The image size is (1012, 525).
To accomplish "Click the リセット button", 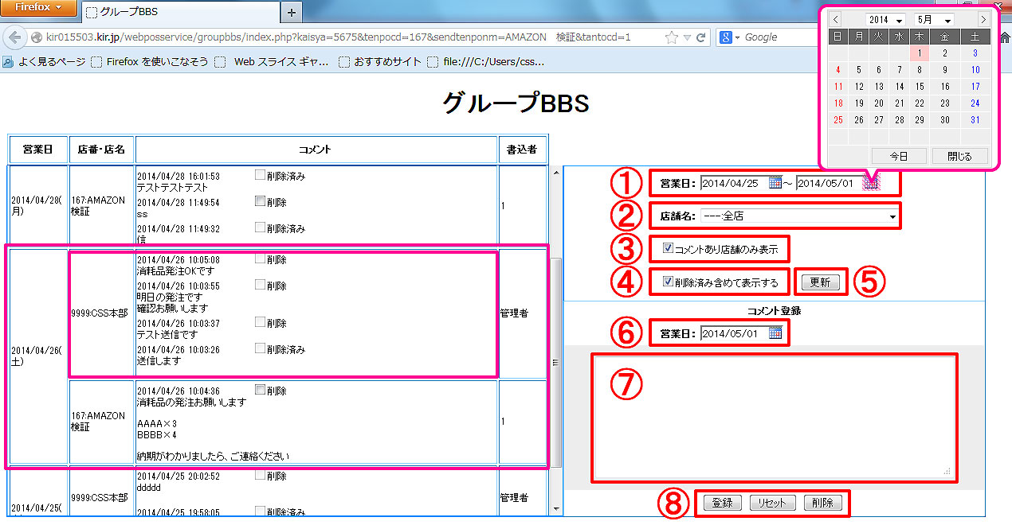I will coord(772,503).
